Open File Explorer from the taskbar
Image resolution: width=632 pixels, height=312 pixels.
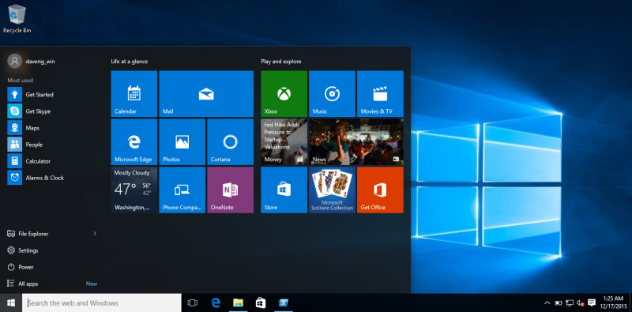(x=239, y=303)
